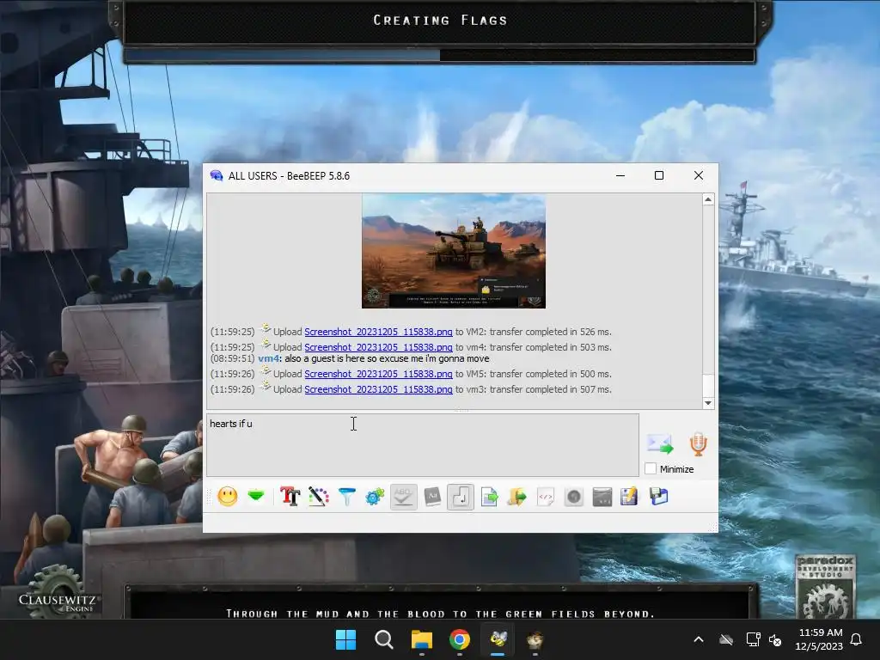Open Screenshot link sent to VM2
Screen dimensions: 880x660
pos(378,332)
